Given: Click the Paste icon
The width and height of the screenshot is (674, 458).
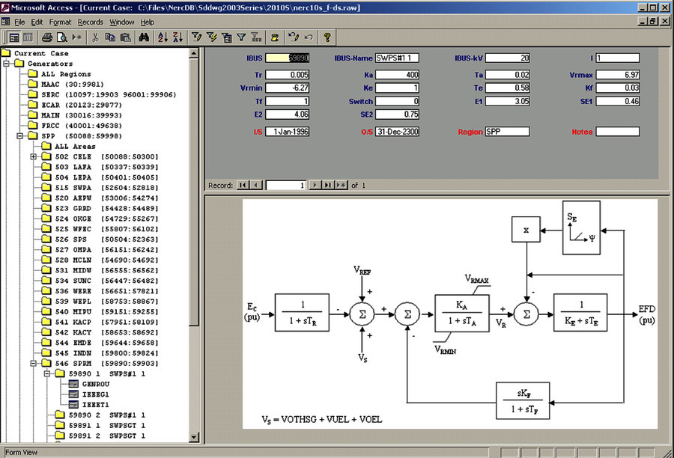Looking at the screenshot, I should 124,37.
